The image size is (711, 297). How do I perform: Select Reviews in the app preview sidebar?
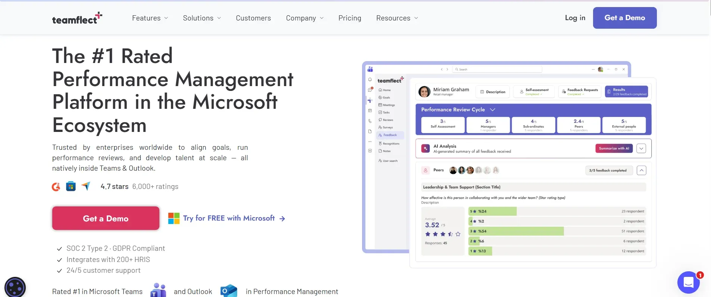pyautogui.click(x=386, y=120)
